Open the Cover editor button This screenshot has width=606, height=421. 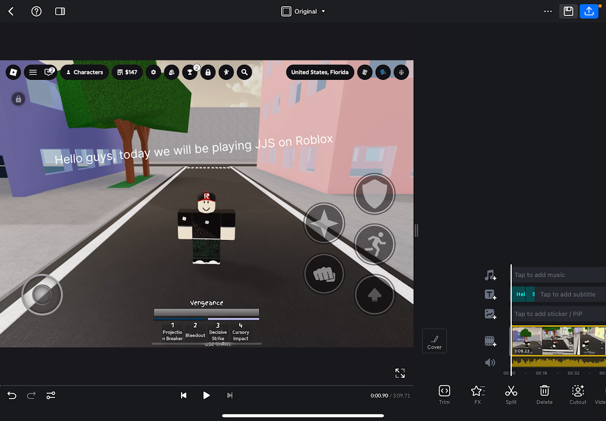click(x=434, y=341)
